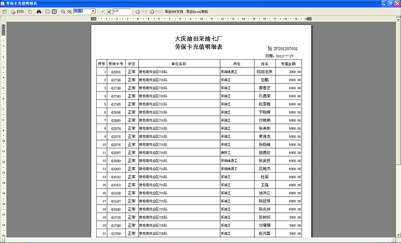This screenshot has height=243, width=401.
Task: Click 导出PDF文档 export button
Action: click(x=174, y=12)
